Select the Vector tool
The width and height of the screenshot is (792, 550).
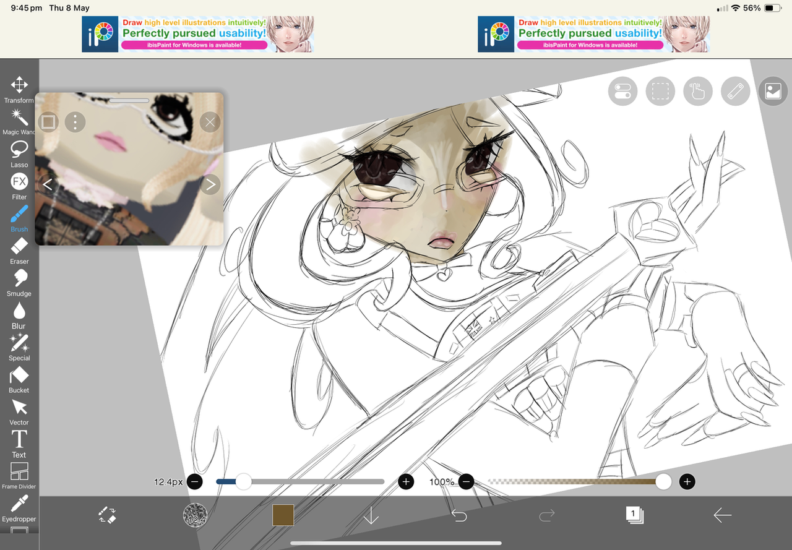(x=19, y=411)
